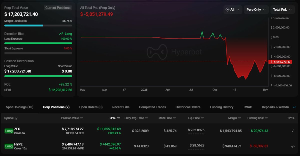Viewport: 300px width, 156px height.
Task: Go to the Recent Fills tab
Action: [x=121, y=107]
